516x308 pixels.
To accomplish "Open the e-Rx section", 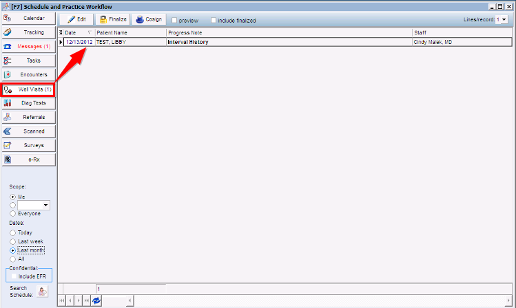I will click(29, 159).
